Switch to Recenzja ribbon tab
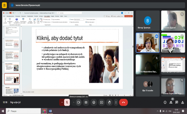Image resolution: width=187 pixels, height=114 pixels. click(x=57, y=16)
